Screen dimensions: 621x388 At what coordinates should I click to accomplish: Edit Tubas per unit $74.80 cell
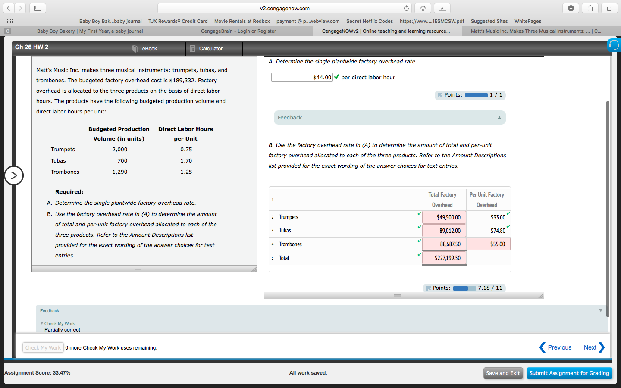489,231
